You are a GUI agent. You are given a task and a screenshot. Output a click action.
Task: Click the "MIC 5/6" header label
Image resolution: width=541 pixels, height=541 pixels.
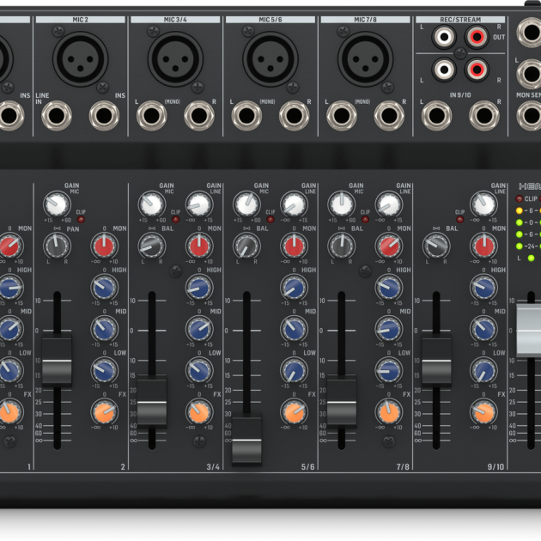(x=270, y=20)
